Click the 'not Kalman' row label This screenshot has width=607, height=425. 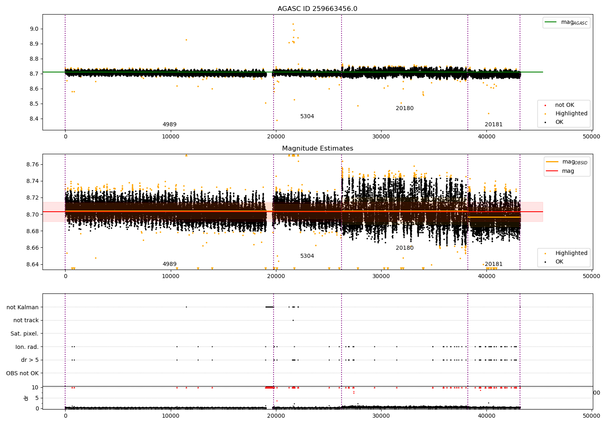pos(23,307)
